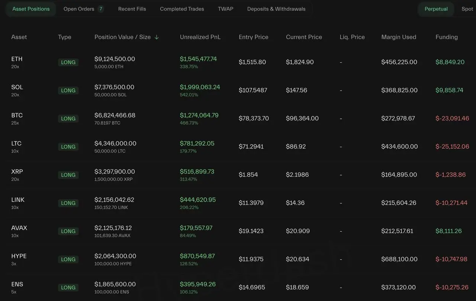Click AVAX margin used $212,517.61
This screenshot has width=476, height=301.
pyautogui.click(x=397, y=231)
